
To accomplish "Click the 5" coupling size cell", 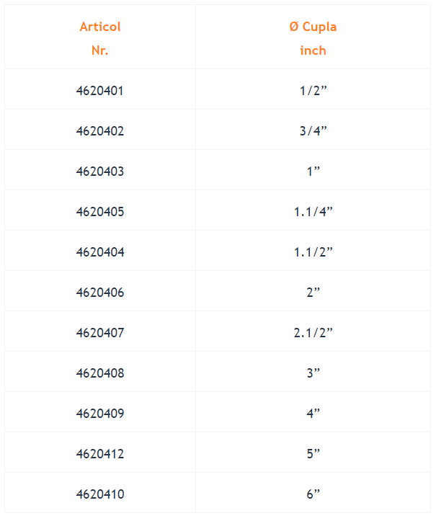I will click(313, 454).
